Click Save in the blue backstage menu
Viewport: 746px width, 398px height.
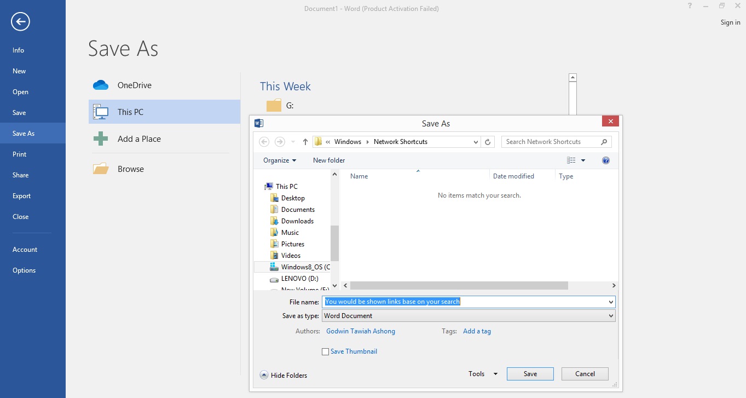pyautogui.click(x=33, y=113)
